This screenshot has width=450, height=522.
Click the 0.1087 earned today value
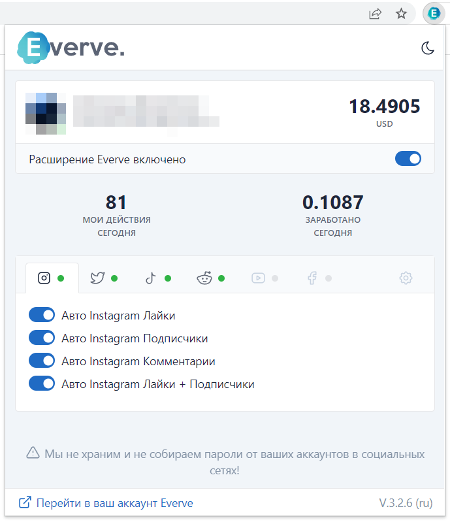pyautogui.click(x=333, y=203)
